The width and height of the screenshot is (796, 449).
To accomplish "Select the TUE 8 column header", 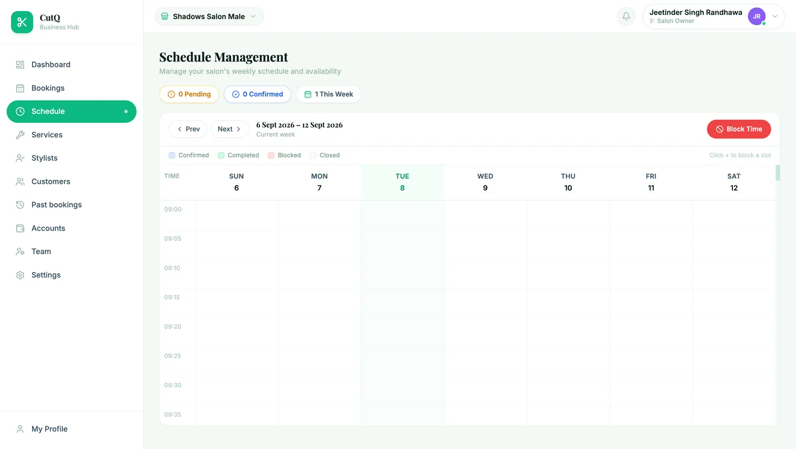I will (402, 182).
